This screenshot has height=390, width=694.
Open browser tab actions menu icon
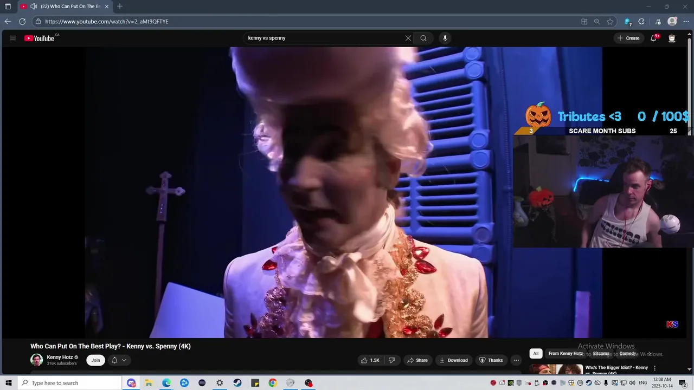click(x=8, y=6)
